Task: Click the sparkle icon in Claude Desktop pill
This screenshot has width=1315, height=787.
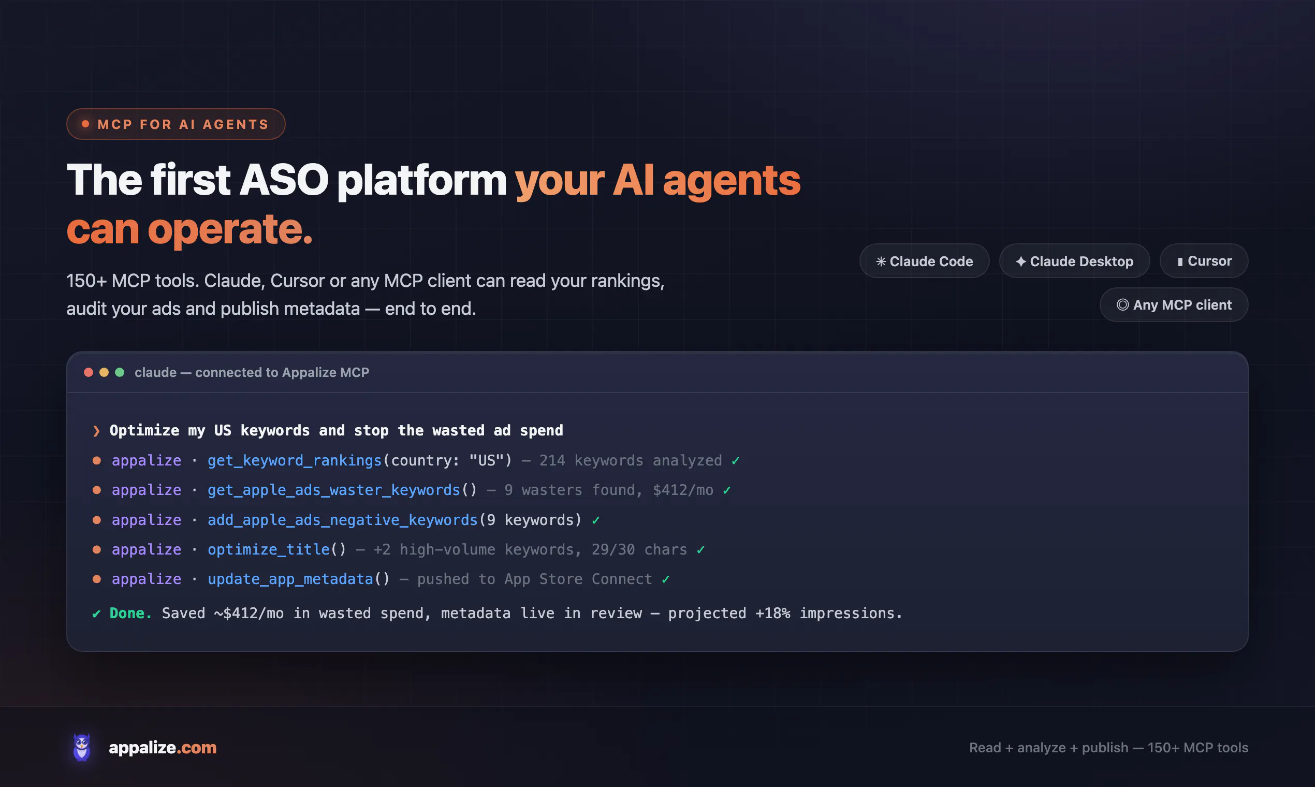Action: (1020, 261)
